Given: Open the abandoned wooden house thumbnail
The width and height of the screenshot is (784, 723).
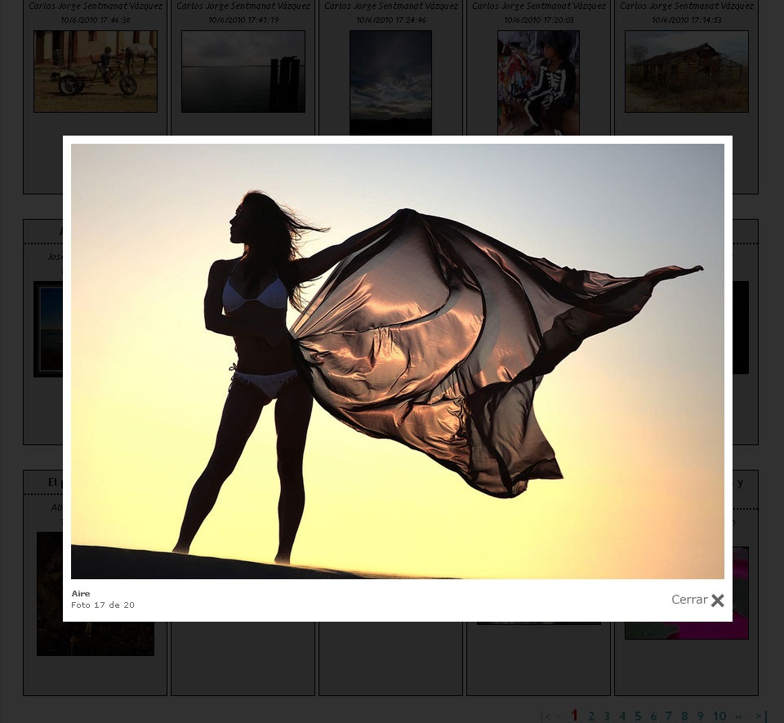Looking at the screenshot, I should 687,72.
